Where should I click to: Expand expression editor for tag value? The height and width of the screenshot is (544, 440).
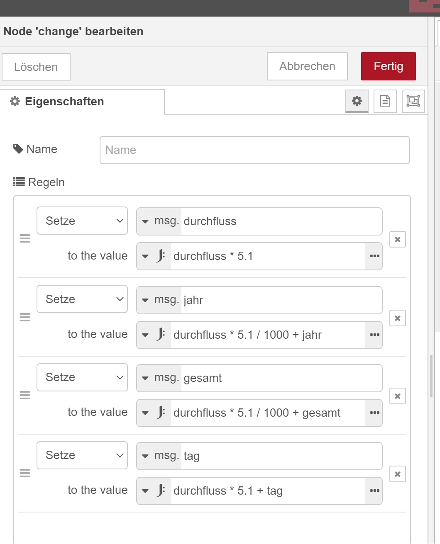tap(374, 491)
